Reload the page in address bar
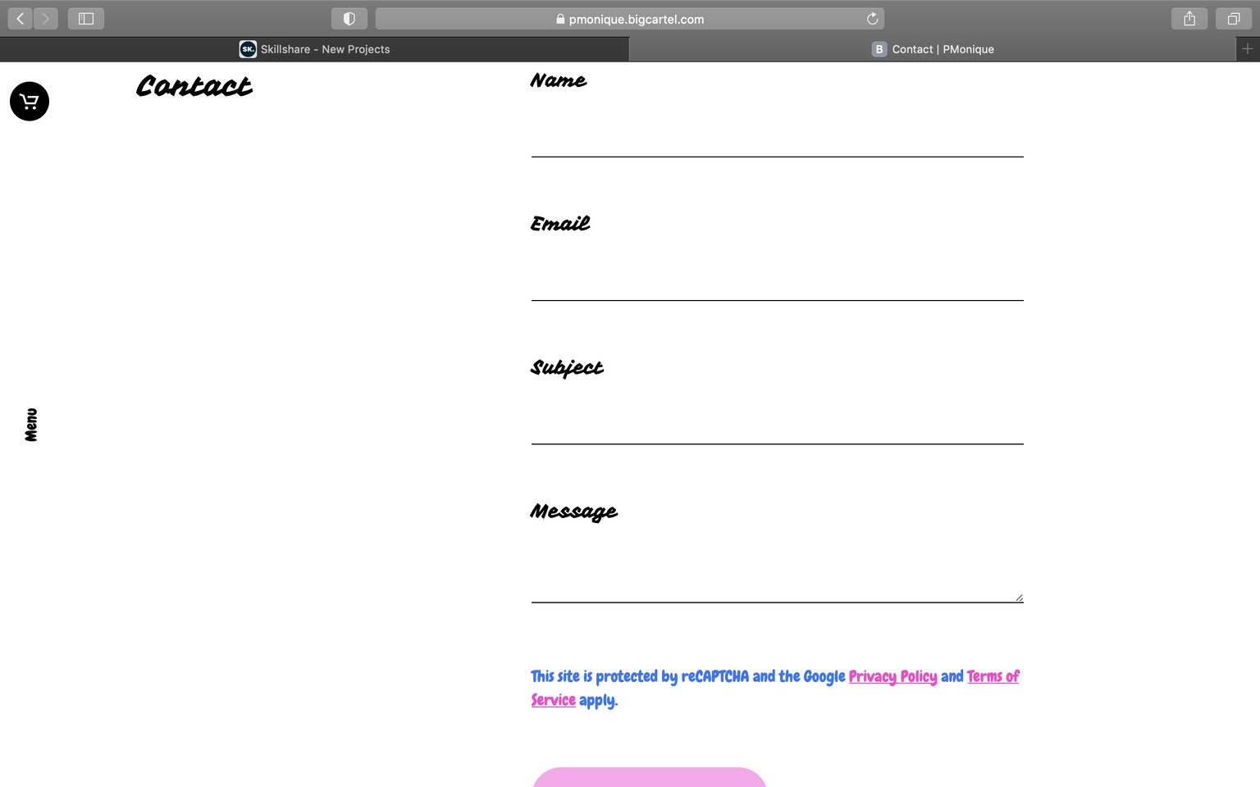The width and height of the screenshot is (1260, 787). (873, 18)
